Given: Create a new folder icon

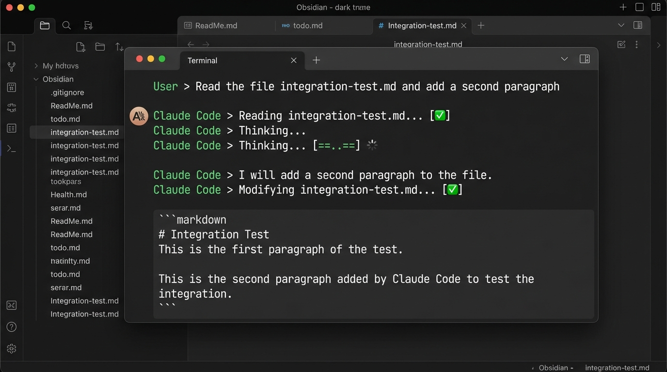Looking at the screenshot, I should pyautogui.click(x=100, y=47).
